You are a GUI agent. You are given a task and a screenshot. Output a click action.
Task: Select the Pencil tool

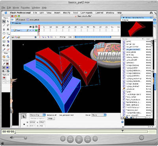coord(4,37)
